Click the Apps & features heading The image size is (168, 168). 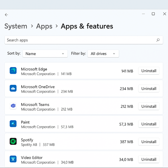pos(87,26)
